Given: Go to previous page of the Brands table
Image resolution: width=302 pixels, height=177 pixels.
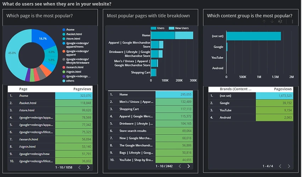Looking at the screenshot, I should tap(280, 166).
